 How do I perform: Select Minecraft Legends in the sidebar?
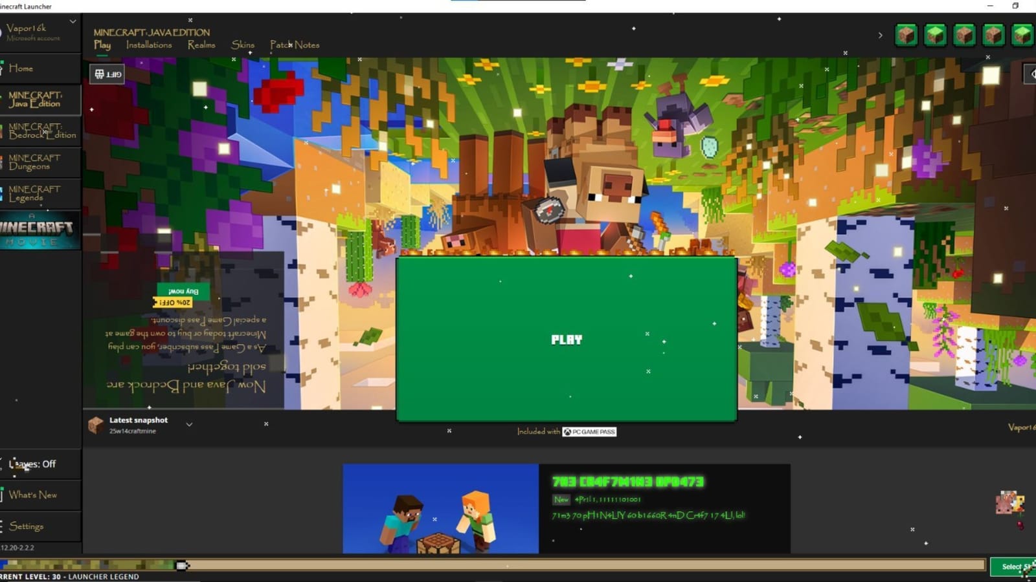click(x=40, y=193)
